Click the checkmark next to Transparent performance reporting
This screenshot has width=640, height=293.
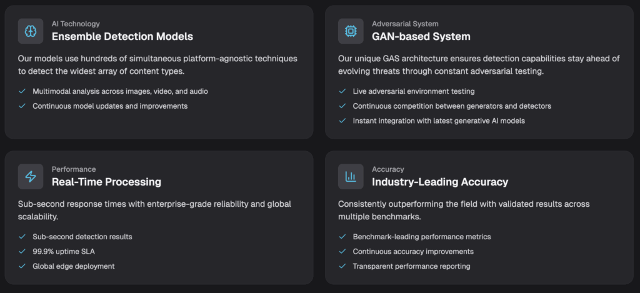(x=342, y=266)
